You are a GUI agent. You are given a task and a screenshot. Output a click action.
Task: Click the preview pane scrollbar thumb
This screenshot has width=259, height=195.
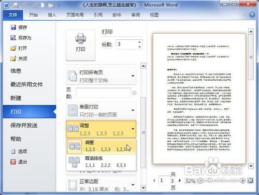click(251, 57)
